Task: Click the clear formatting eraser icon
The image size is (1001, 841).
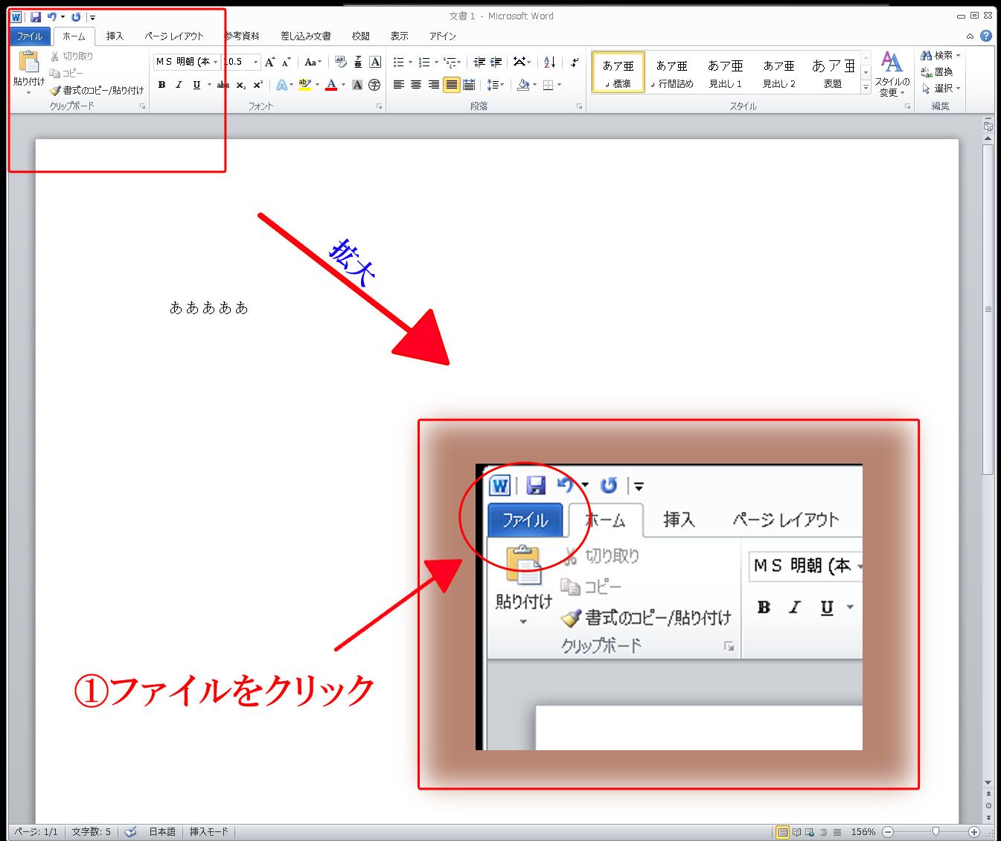Action: click(341, 62)
